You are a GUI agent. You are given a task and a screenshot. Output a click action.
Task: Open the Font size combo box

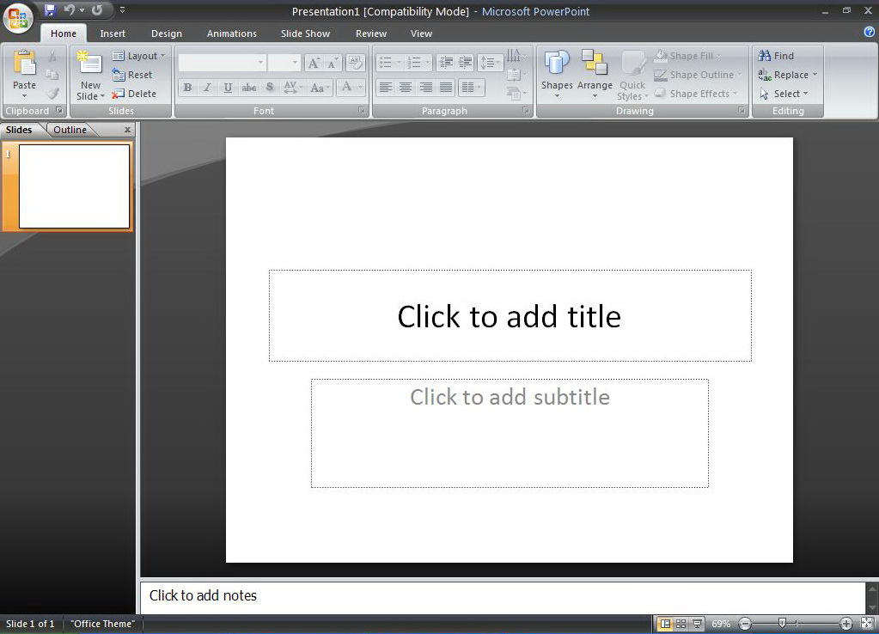284,62
